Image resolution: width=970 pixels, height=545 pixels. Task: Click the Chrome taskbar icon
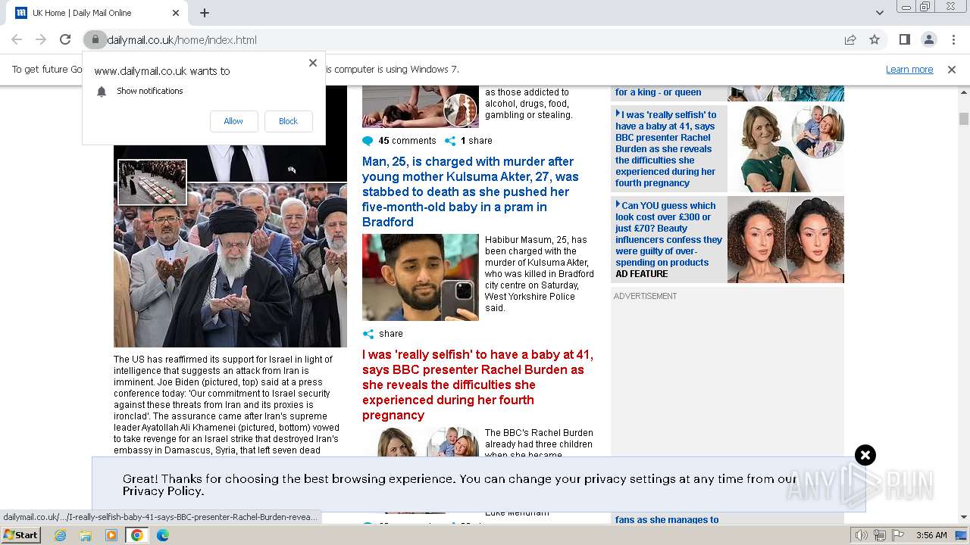tap(137, 535)
